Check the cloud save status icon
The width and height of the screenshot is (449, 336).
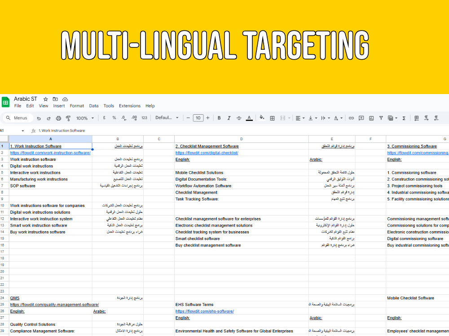(65, 99)
